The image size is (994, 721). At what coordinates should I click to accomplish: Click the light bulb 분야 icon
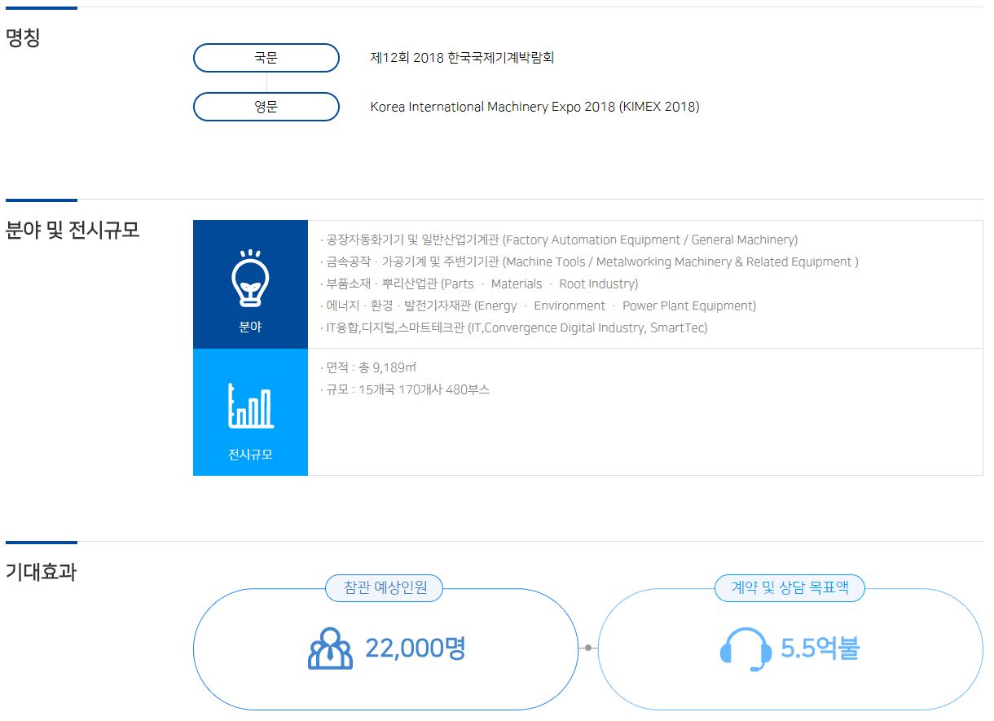pos(250,278)
